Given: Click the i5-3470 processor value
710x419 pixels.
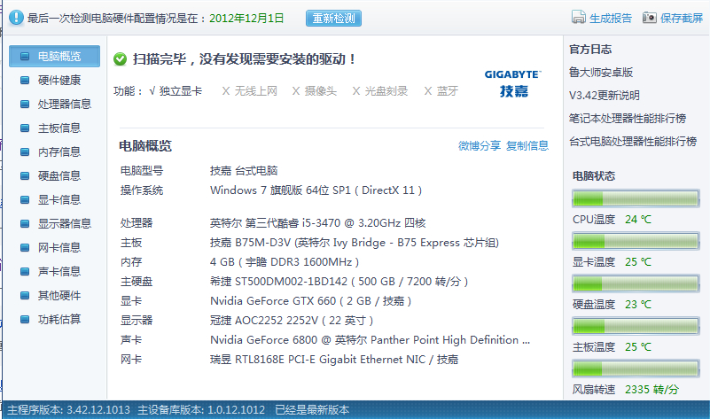Looking at the screenshot, I should click(318, 223).
